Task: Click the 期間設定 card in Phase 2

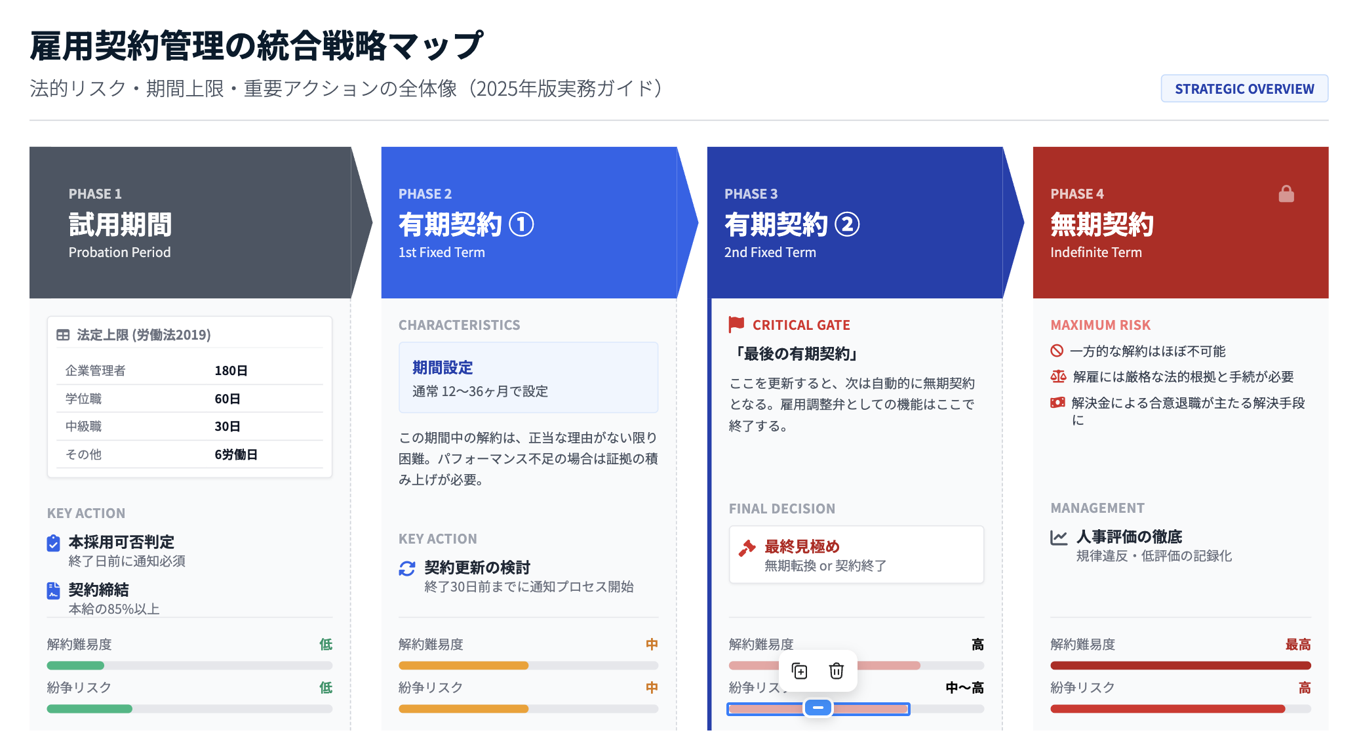Action: [528, 377]
